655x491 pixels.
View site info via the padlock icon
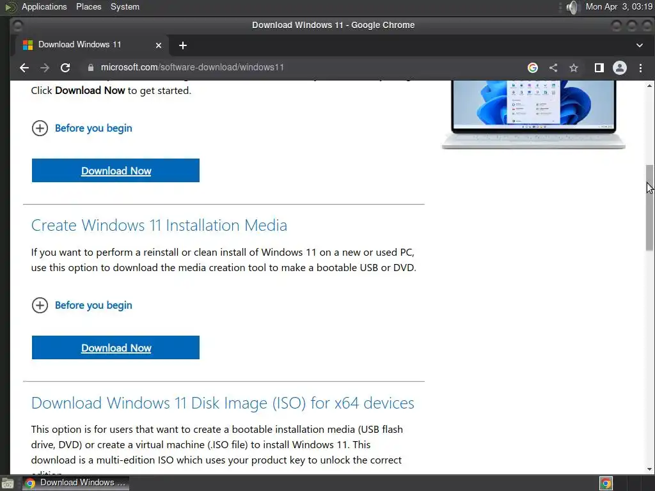[x=91, y=68]
